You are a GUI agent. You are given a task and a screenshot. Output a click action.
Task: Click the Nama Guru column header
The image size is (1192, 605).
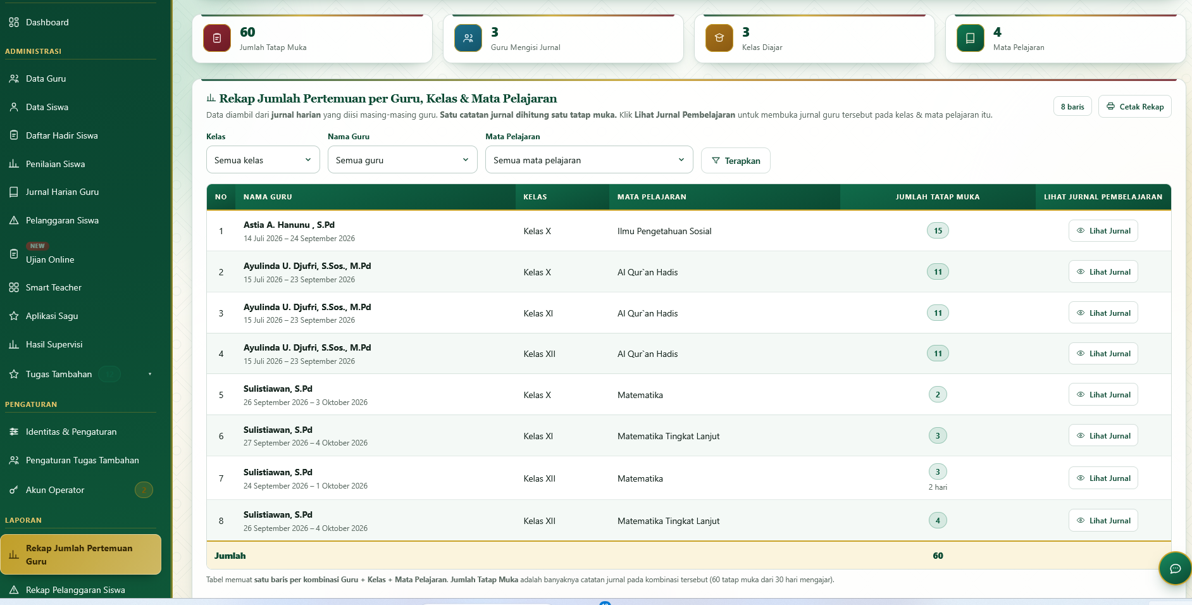coord(375,197)
